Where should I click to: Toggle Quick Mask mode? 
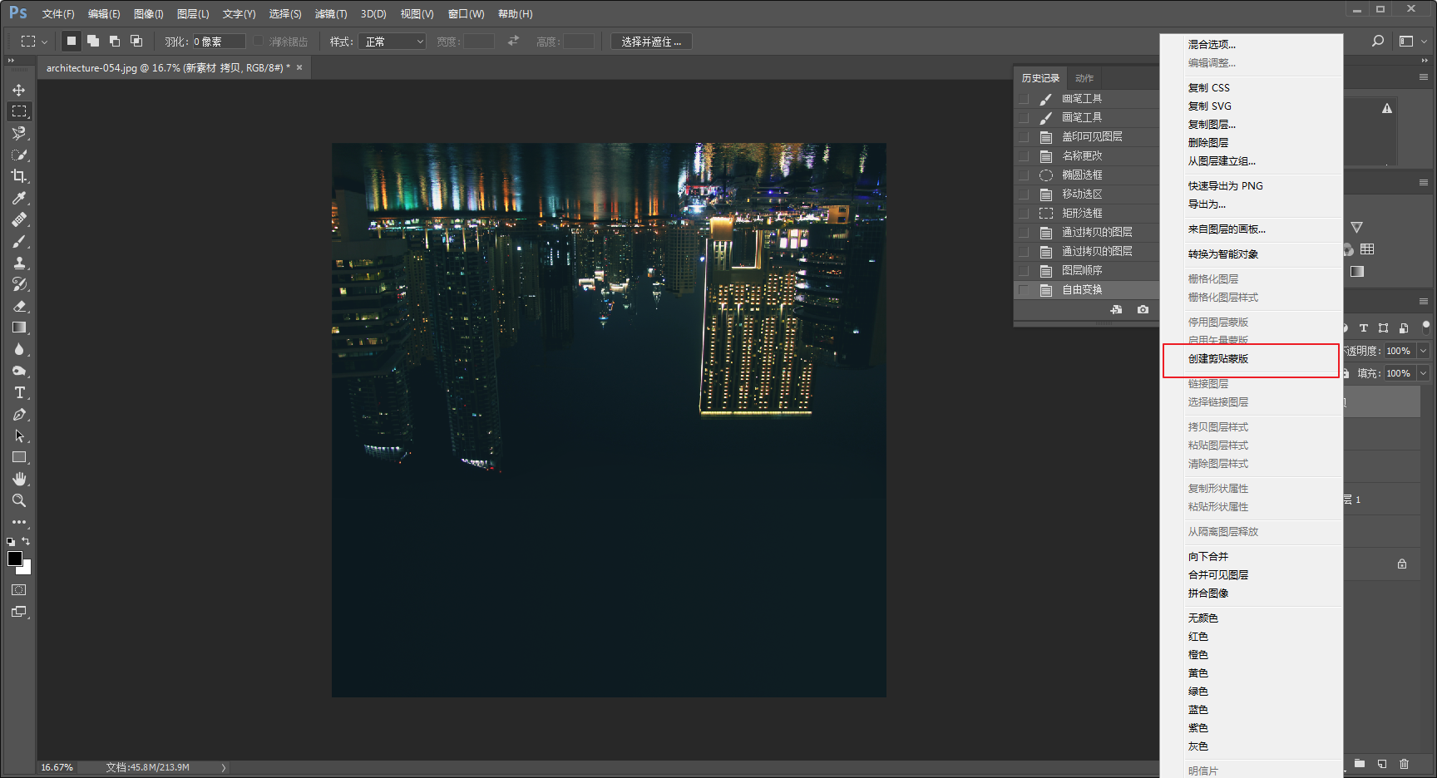(19, 590)
